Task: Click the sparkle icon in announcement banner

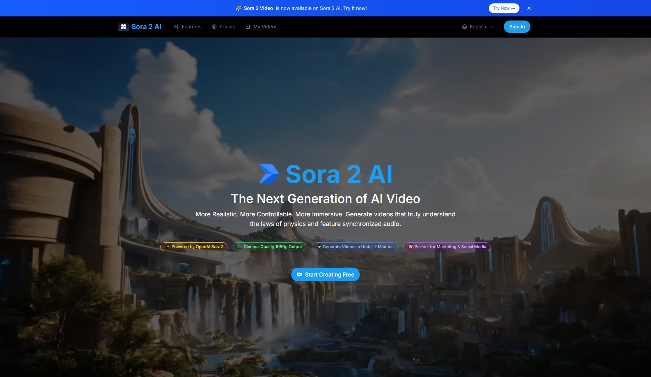Action: pyautogui.click(x=238, y=8)
